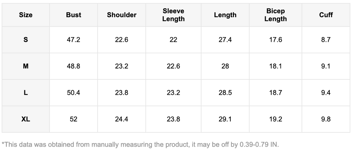Screen dimensions: 352x151
Task: Click the XL size row label
Action: 26,119
